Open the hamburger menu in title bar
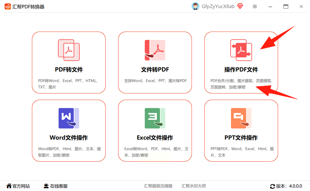The image size is (310, 191). click(x=255, y=7)
